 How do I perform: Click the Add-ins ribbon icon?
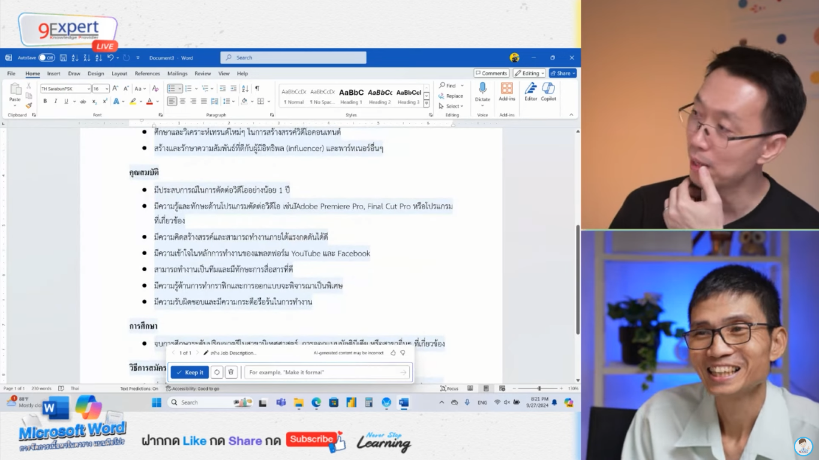[507, 92]
